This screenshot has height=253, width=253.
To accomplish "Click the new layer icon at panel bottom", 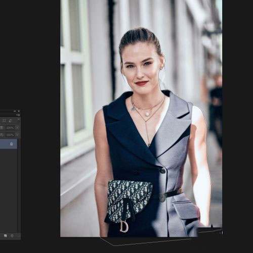I will tap(6, 236).
